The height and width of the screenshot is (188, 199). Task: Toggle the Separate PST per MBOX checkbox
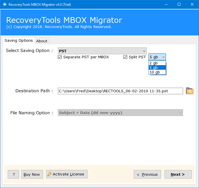pyautogui.click(x=60, y=57)
